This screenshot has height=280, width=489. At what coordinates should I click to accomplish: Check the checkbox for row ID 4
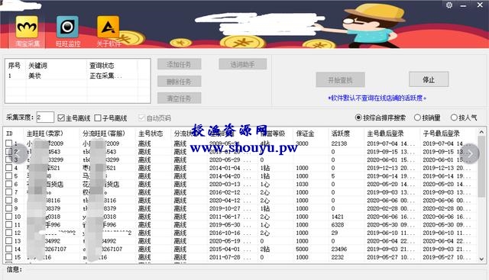pos(8,168)
